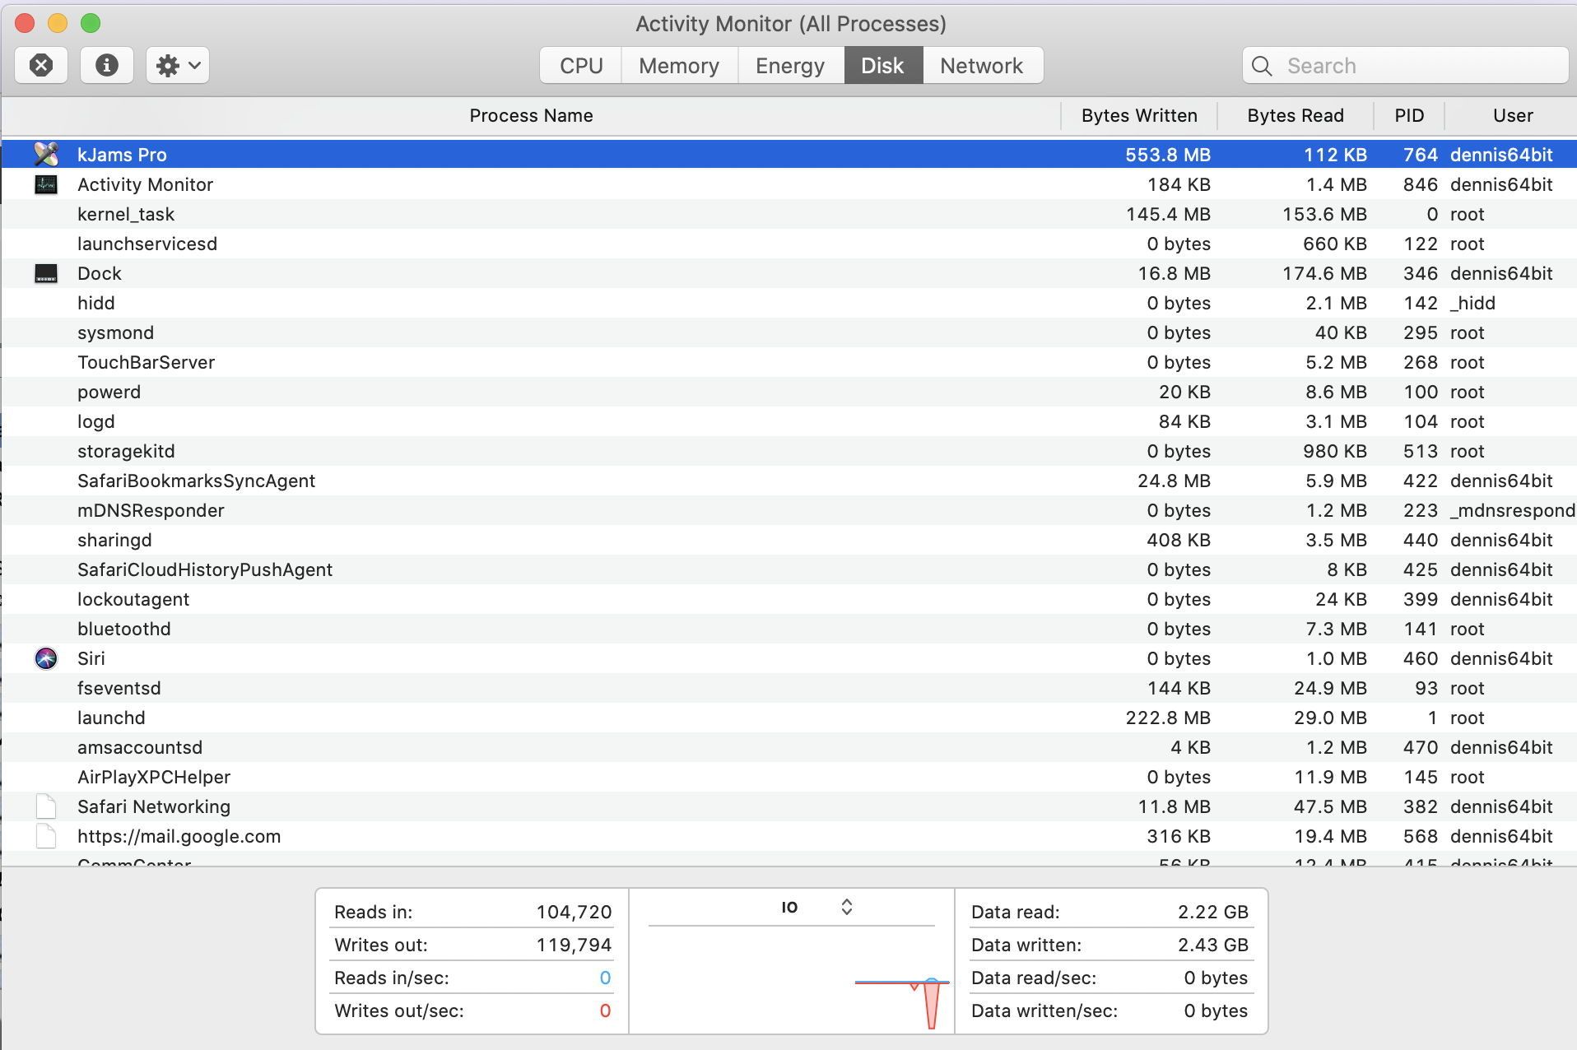Click the Safari Networking document icon
1577x1050 pixels.
pos(46,806)
